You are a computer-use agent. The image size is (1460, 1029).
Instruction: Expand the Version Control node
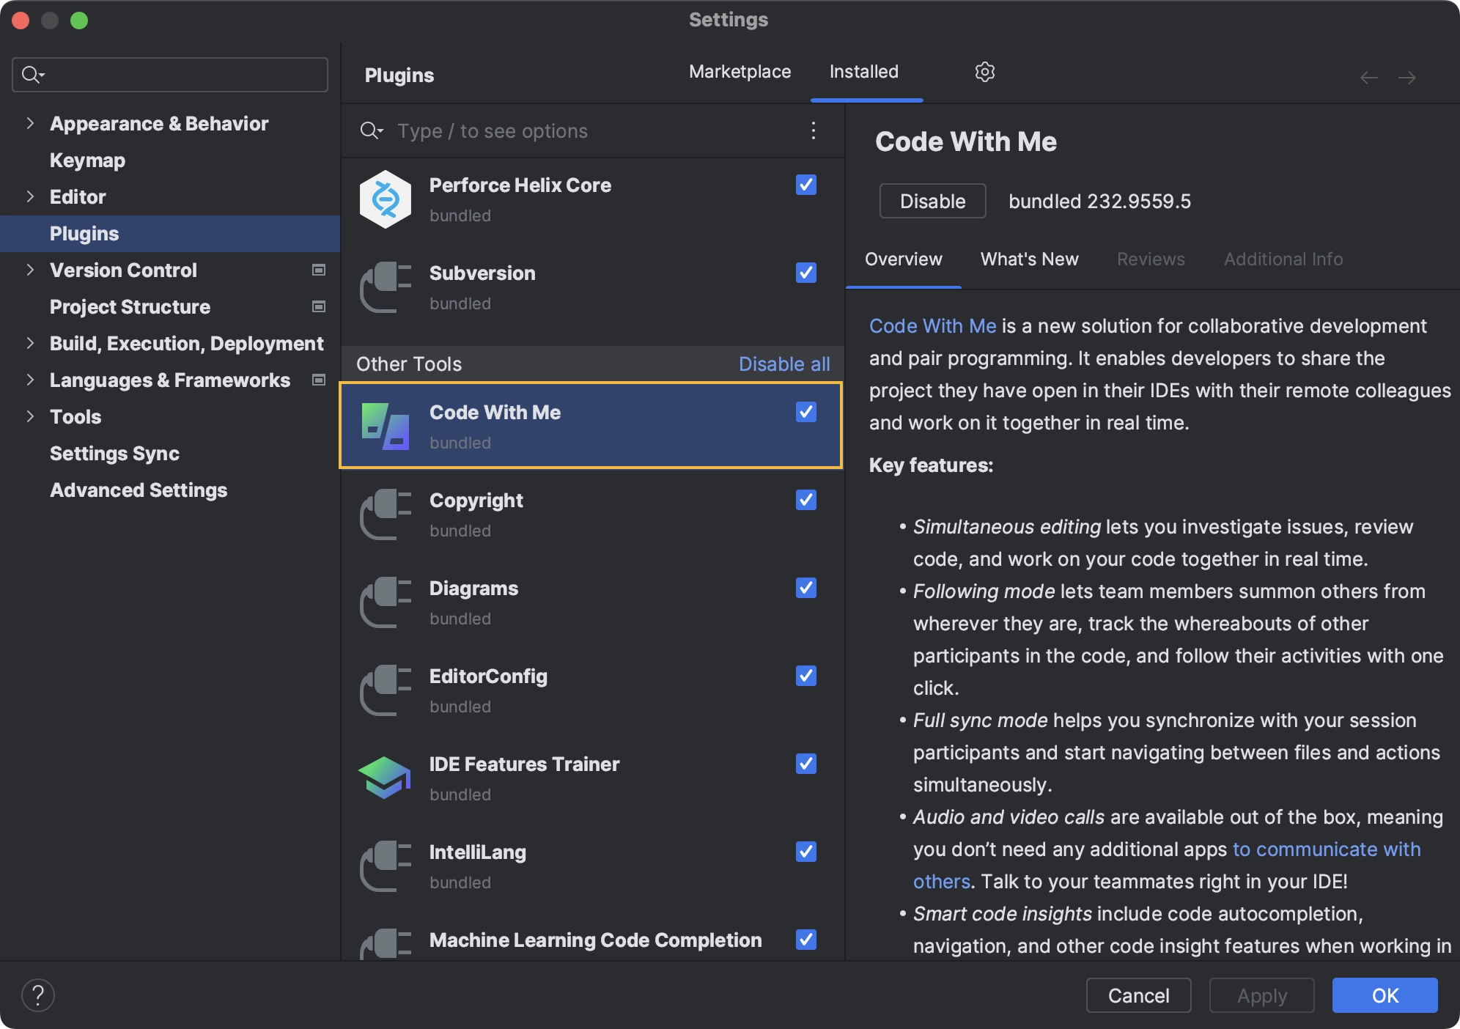[x=30, y=270]
